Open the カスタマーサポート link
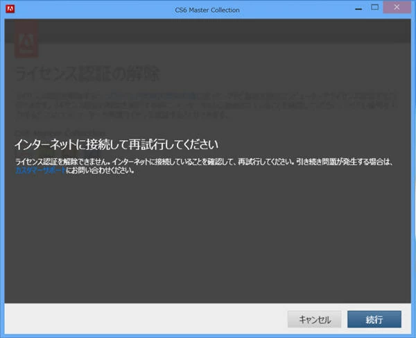The height and width of the screenshot is (338, 416). (40, 170)
